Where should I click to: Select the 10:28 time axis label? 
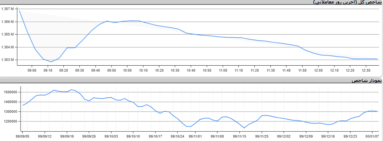[159, 70]
